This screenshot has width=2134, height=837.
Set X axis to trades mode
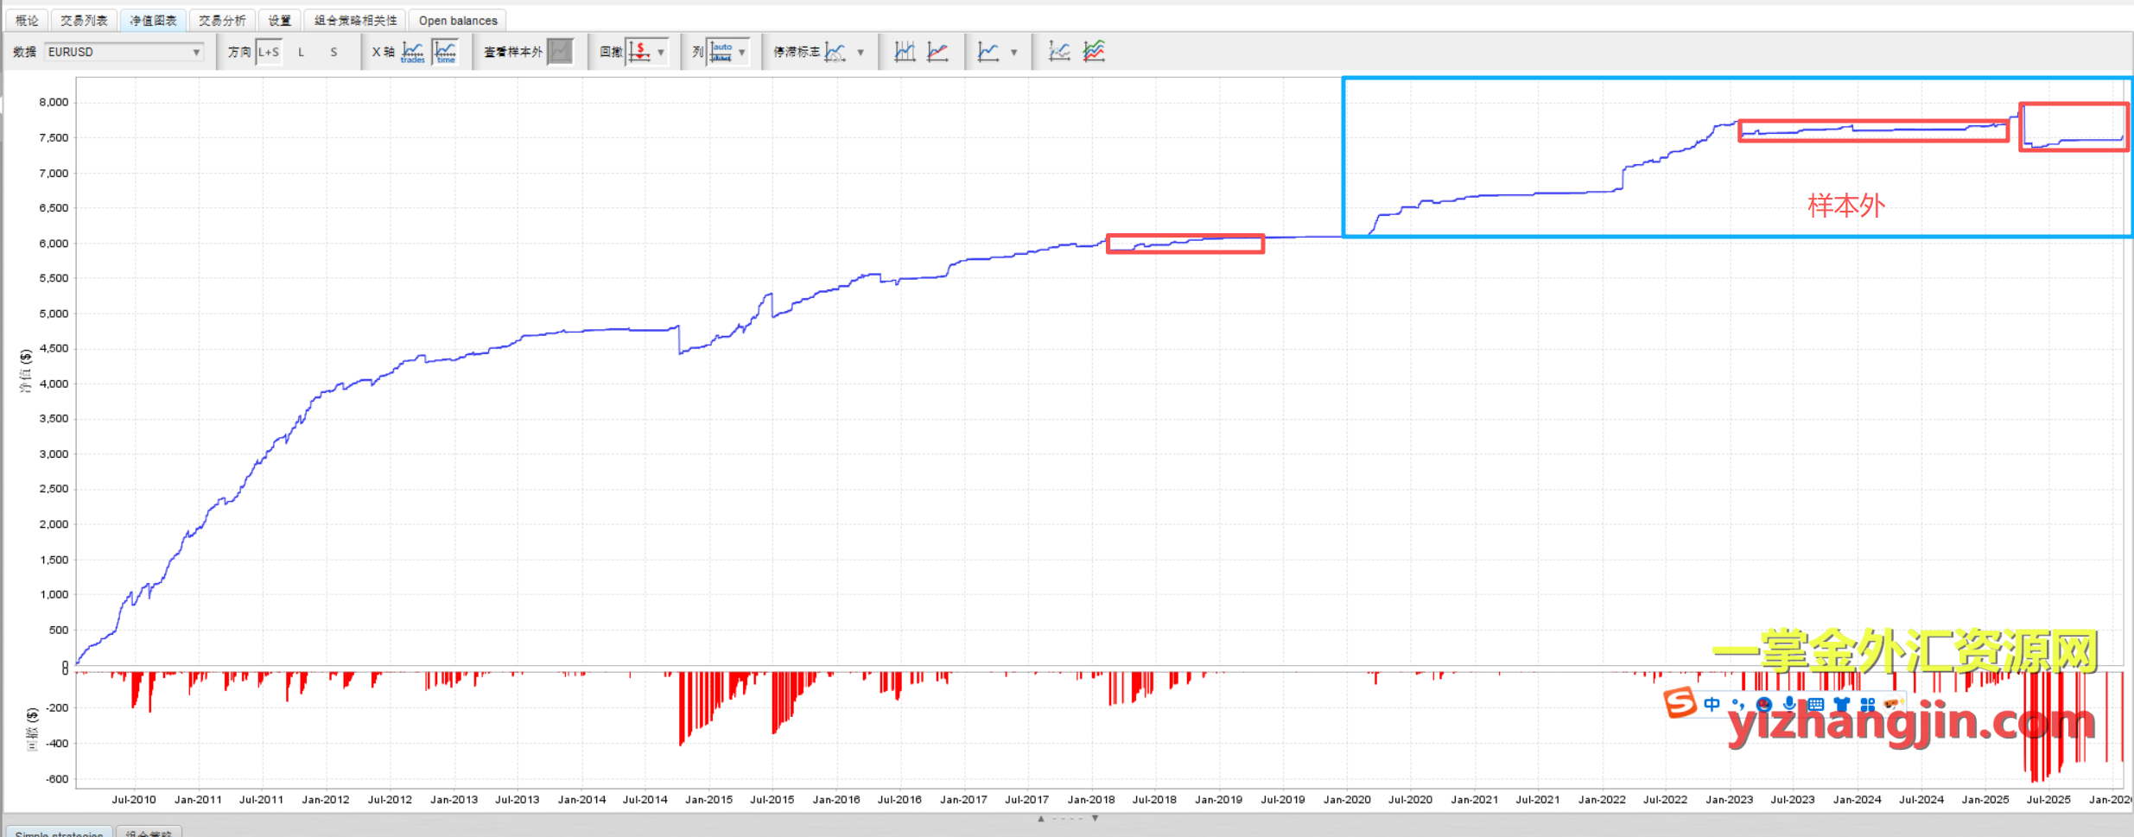tap(413, 52)
